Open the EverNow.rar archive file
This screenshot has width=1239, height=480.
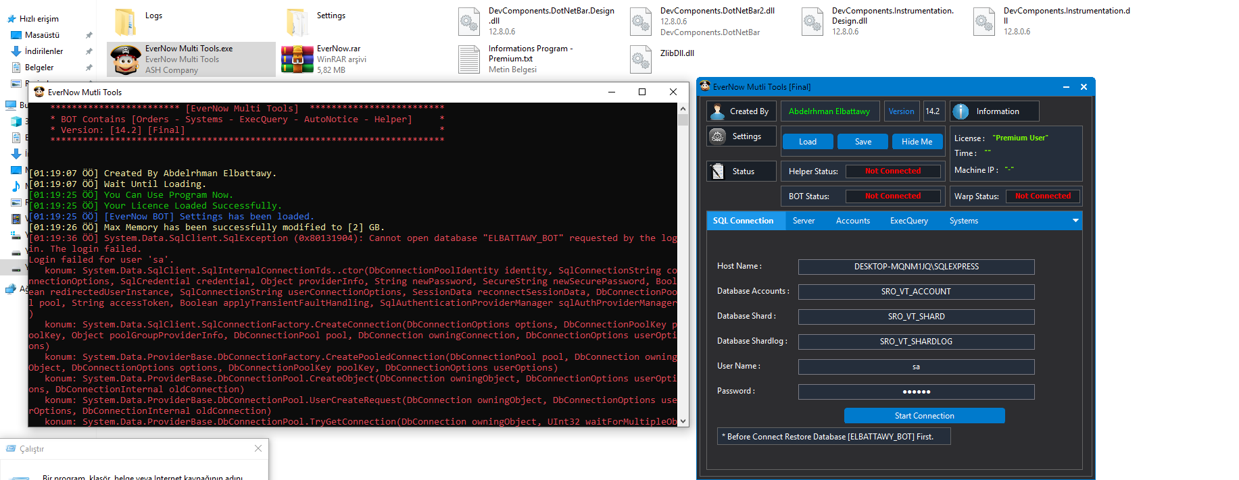[x=331, y=59]
